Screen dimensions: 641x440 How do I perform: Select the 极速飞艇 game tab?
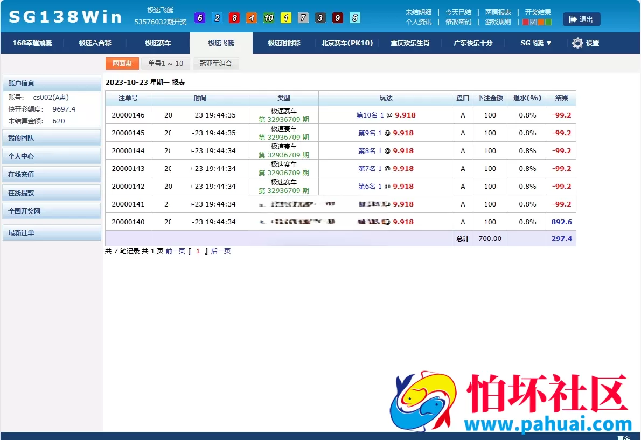(x=221, y=43)
